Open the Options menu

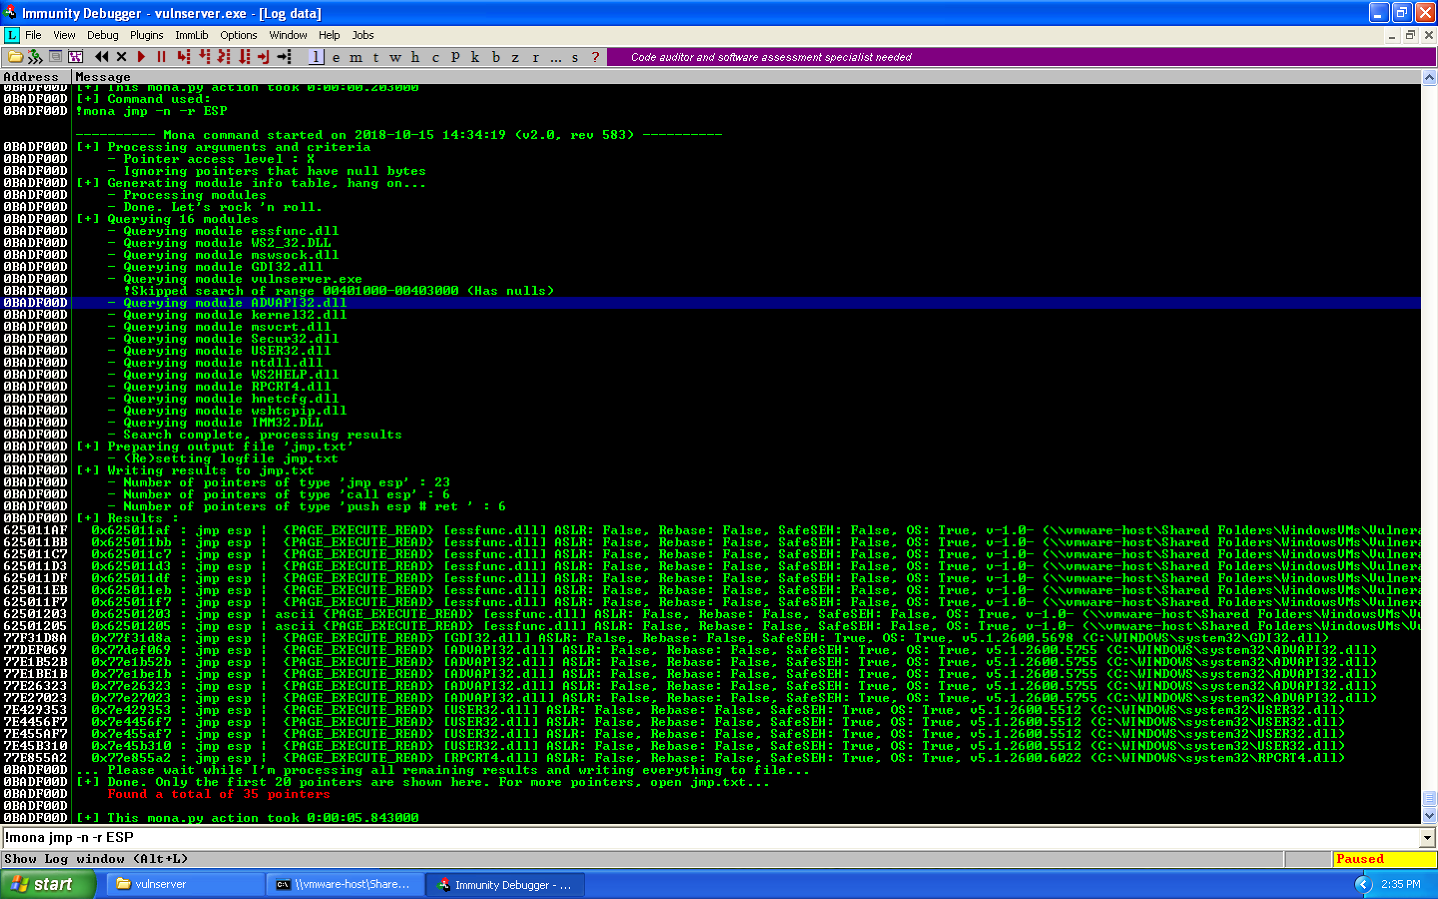point(238,35)
